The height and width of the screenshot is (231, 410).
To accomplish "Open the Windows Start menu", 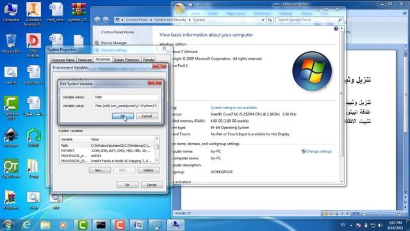I will pos(8,225).
